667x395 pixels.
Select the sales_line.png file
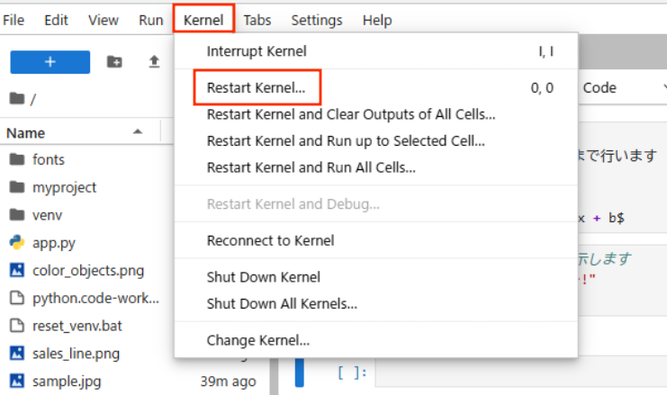point(76,353)
